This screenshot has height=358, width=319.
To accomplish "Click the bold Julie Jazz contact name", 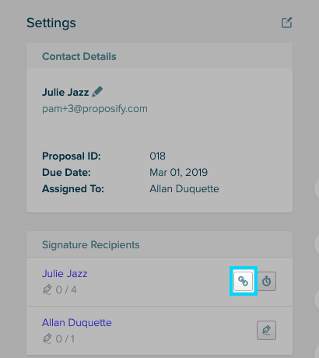I will pyautogui.click(x=65, y=92).
